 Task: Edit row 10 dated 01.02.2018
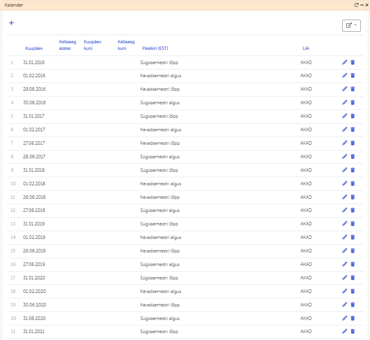point(345,183)
